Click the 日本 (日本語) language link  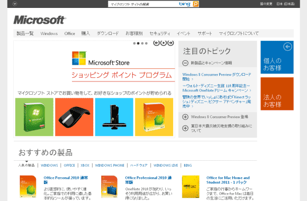click(285, 4)
